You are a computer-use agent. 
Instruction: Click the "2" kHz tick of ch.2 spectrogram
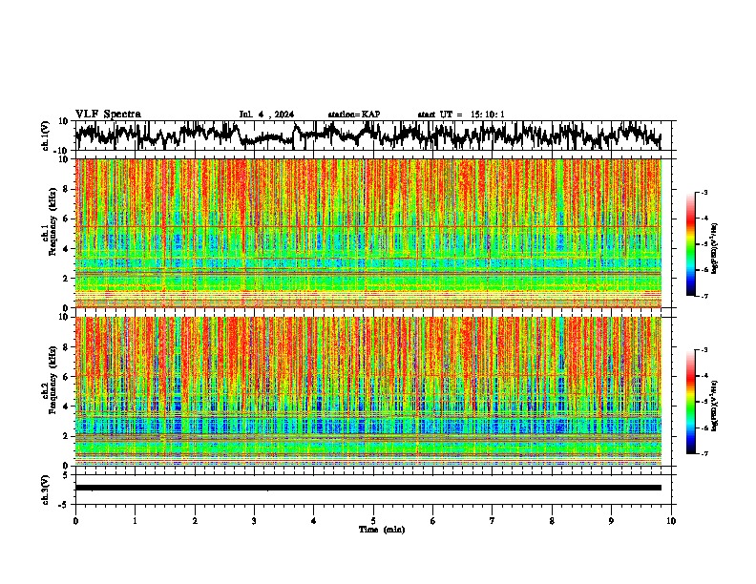click(x=66, y=436)
